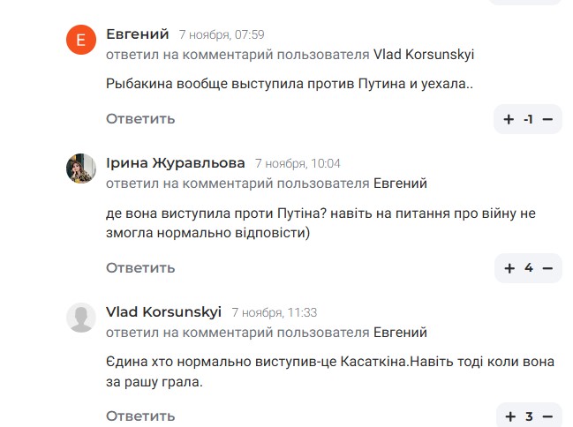Downvote Vlad Korsunskyi's comment
The width and height of the screenshot is (573, 427).
547,416
